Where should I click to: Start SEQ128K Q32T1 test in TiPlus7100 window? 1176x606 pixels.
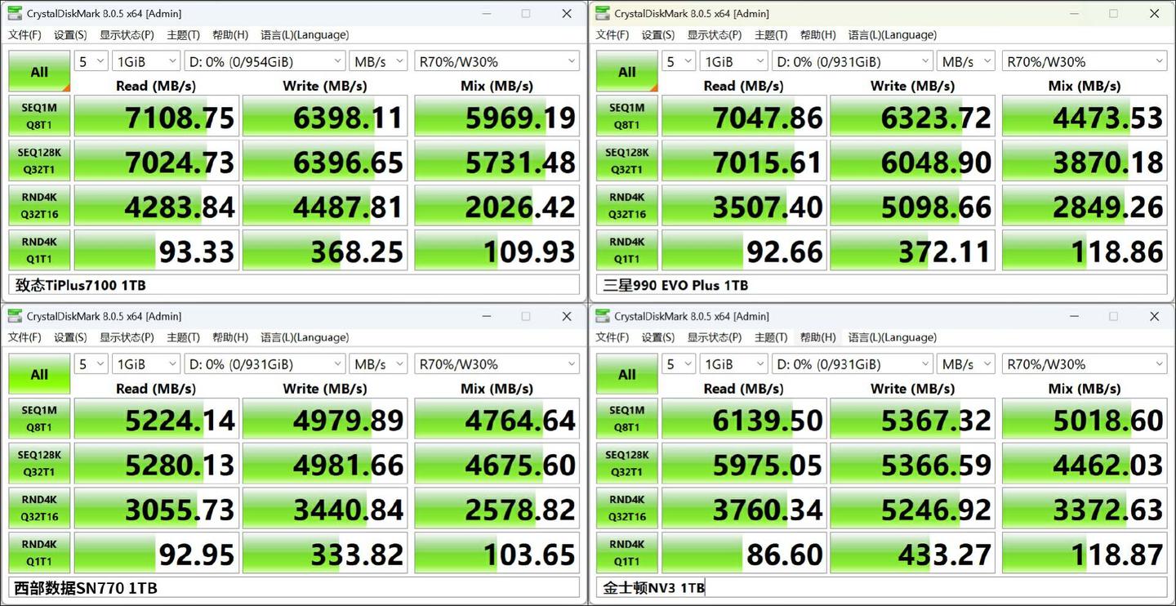tap(39, 161)
